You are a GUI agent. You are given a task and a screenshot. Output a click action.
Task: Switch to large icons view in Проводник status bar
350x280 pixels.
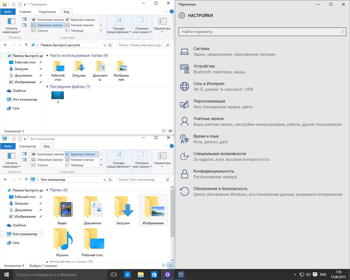171,131
